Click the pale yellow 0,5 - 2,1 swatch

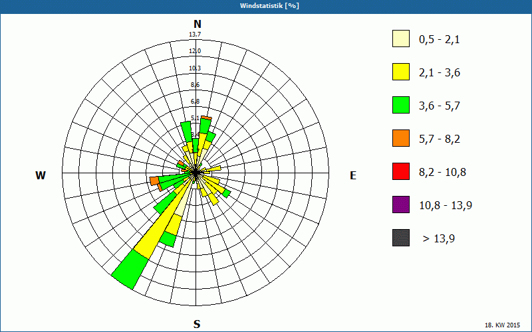401,39
